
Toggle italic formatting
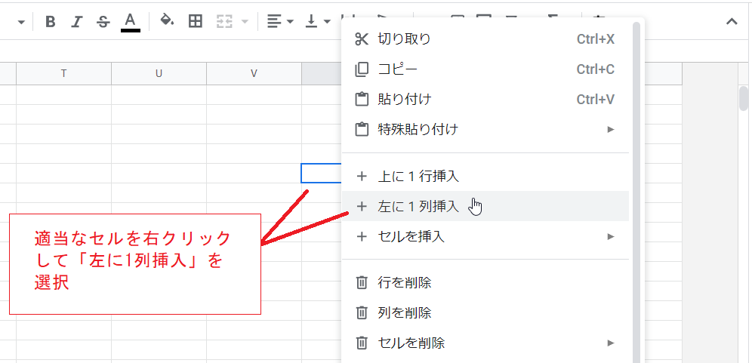[x=77, y=22]
